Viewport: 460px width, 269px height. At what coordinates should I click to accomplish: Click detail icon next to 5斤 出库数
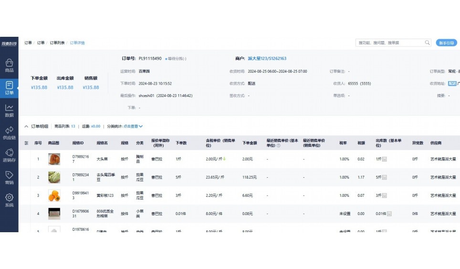tap(384, 177)
